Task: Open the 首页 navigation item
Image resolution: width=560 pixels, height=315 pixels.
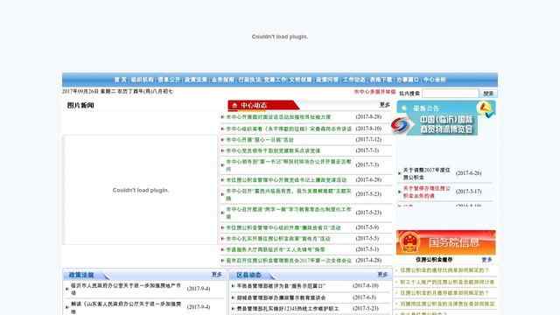Action: click(121, 80)
